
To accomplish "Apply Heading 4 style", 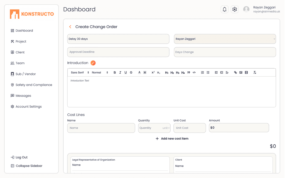I will 183,72.
